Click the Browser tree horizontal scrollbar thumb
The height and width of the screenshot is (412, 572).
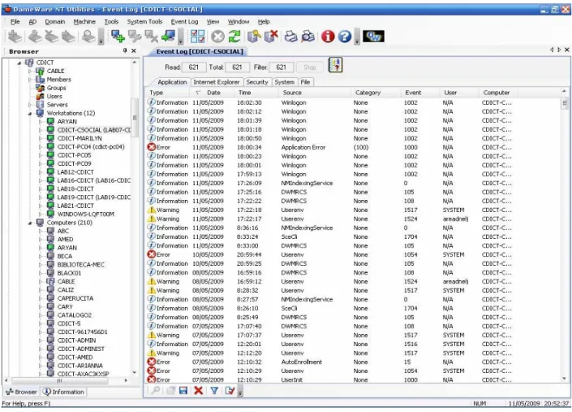tap(59, 380)
